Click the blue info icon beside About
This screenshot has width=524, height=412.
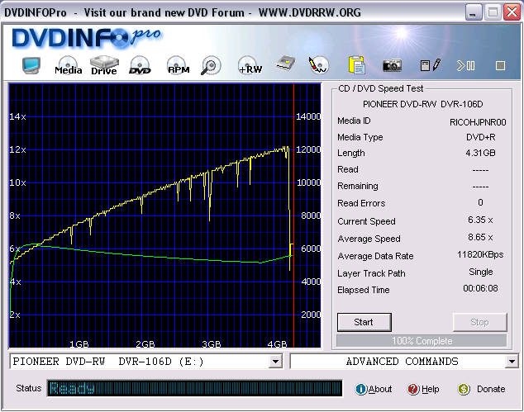(x=361, y=389)
